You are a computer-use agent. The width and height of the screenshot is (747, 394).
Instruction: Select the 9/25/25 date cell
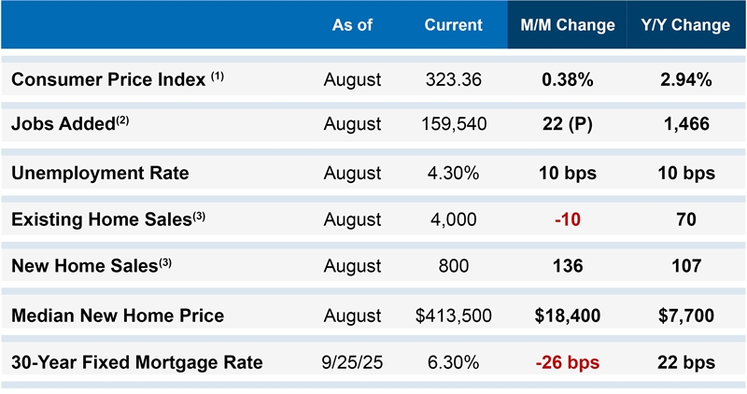tap(352, 362)
